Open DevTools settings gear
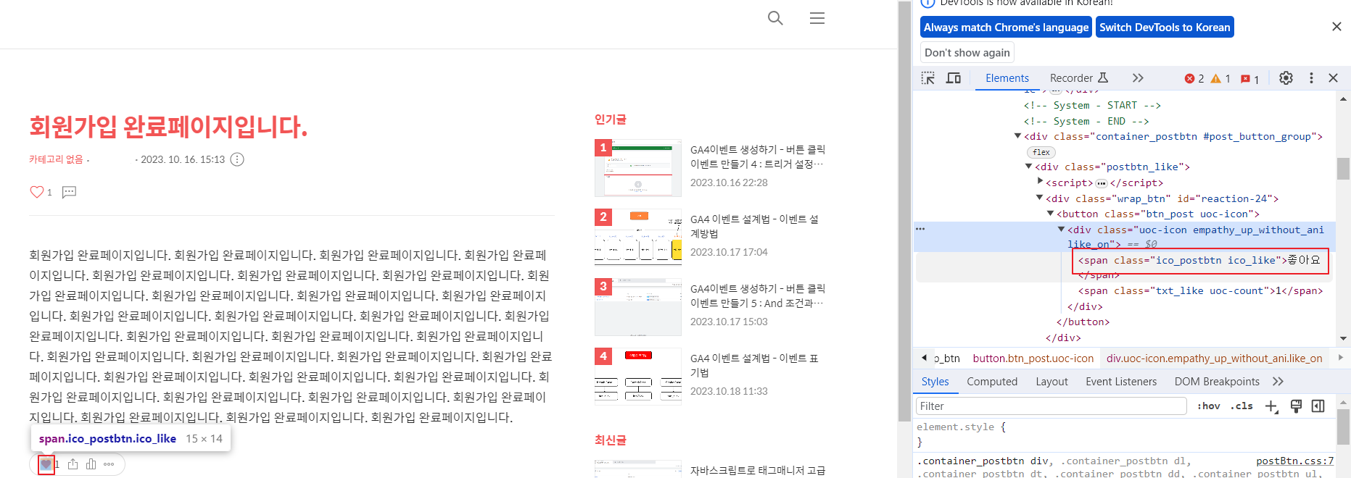1351x478 pixels. (x=1286, y=78)
